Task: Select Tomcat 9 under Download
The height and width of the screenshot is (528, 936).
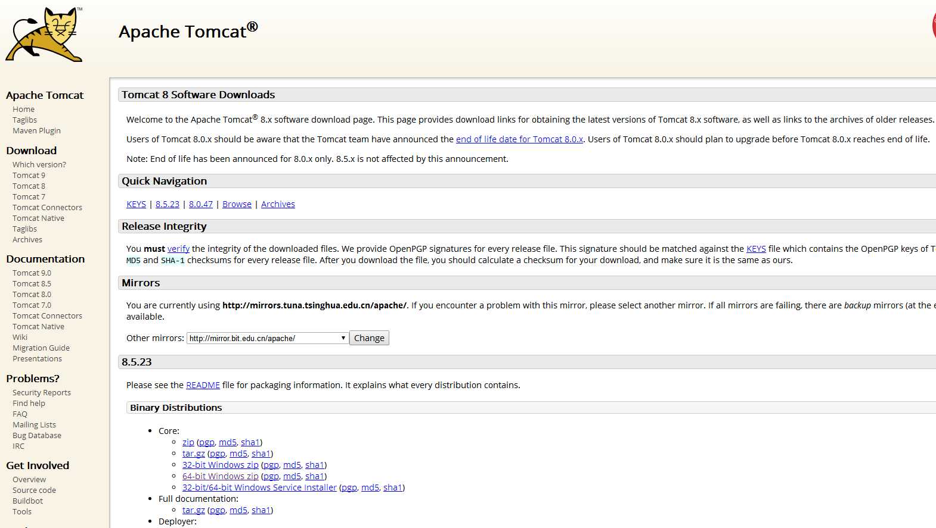Action: 29,176
